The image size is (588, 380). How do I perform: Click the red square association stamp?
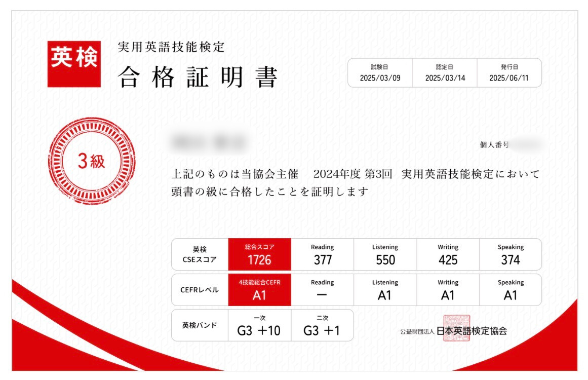click(456, 328)
